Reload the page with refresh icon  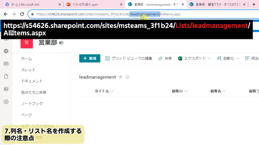(x=22, y=14)
